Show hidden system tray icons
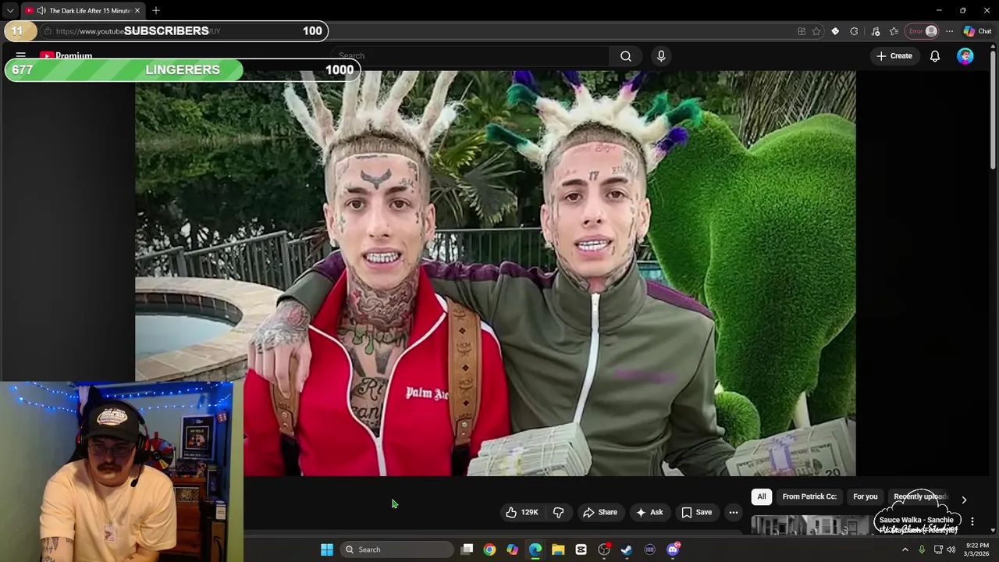Viewport: 999px width, 562px height. coord(905,550)
